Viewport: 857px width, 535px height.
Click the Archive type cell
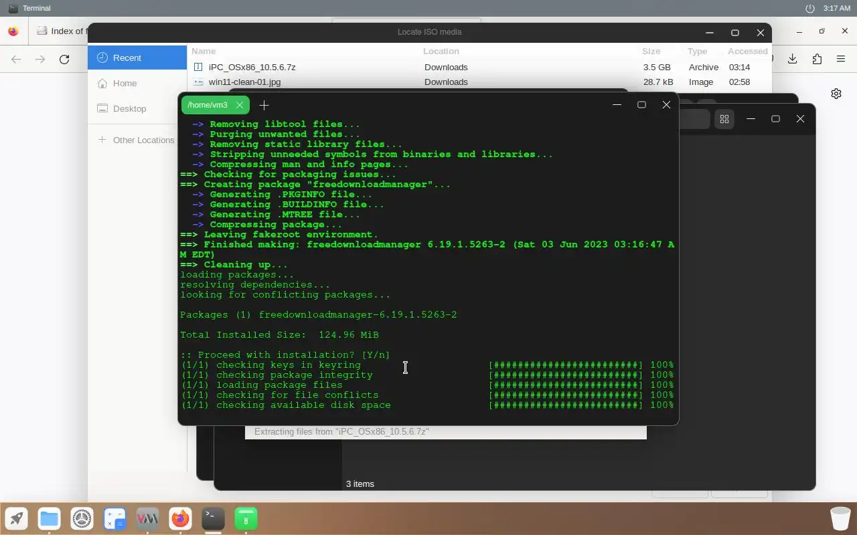click(x=704, y=67)
